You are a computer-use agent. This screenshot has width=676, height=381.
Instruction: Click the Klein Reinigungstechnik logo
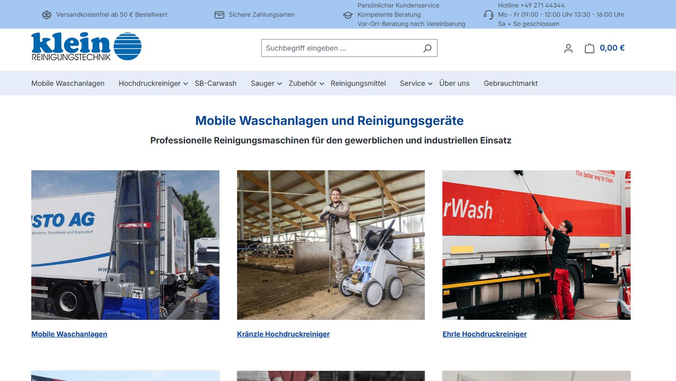(x=86, y=46)
